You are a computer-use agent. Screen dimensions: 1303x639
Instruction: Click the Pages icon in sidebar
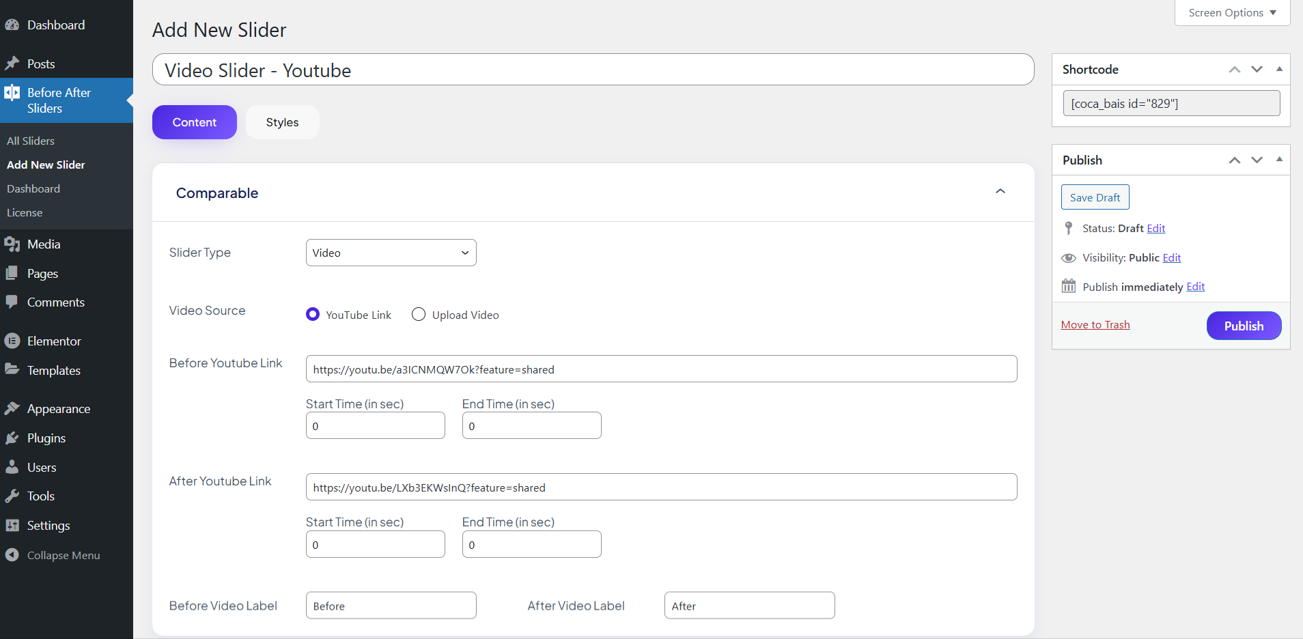12,273
